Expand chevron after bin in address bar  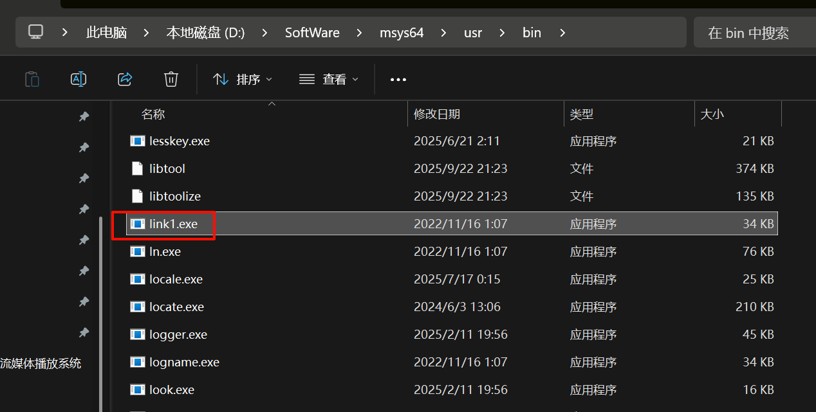(562, 32)
